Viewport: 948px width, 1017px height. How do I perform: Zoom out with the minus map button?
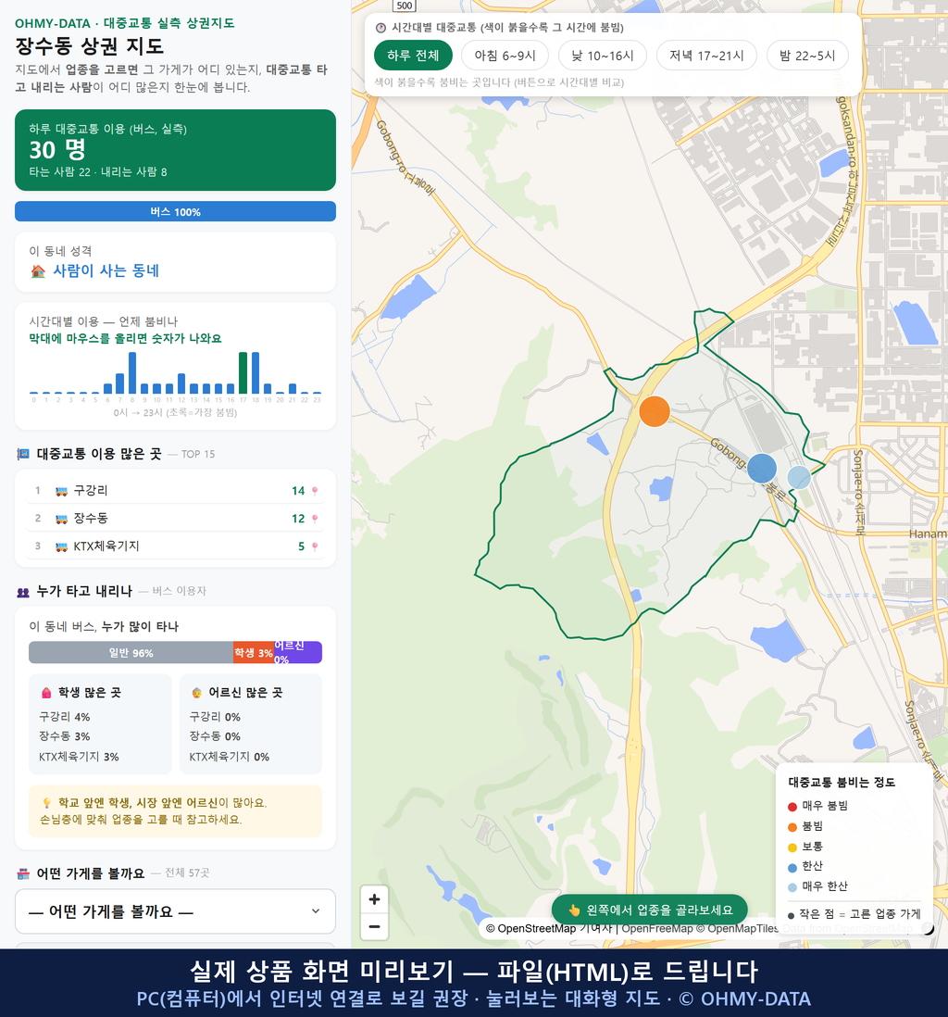tap(374, 926)
